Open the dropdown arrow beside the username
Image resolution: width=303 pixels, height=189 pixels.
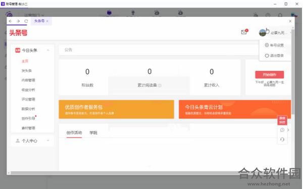pos(290,33)
